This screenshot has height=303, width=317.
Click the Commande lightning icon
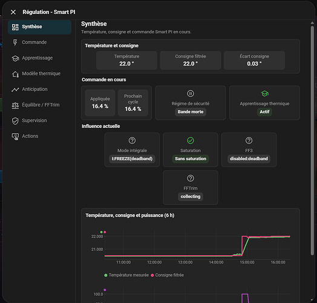pyautogui.click(x=15, y=42)
